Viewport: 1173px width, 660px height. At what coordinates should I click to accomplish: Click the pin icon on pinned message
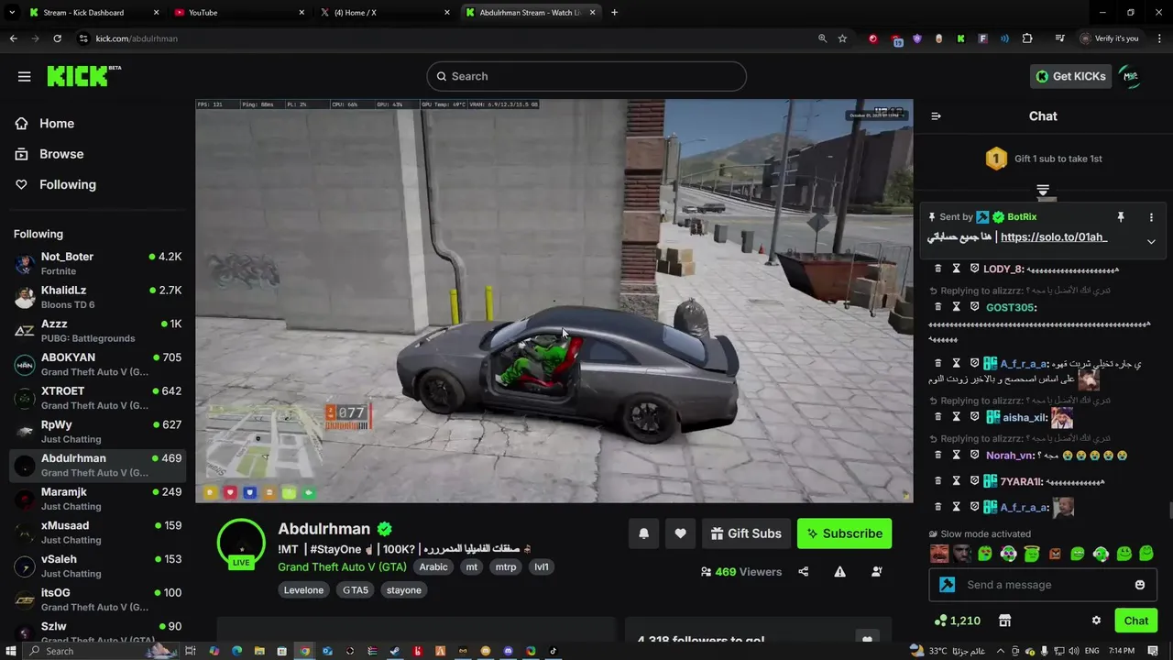pos(1120,217)
